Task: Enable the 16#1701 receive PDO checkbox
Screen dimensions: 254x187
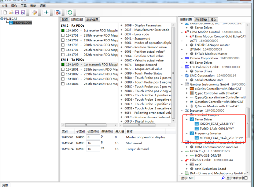Action: [63, 35]
